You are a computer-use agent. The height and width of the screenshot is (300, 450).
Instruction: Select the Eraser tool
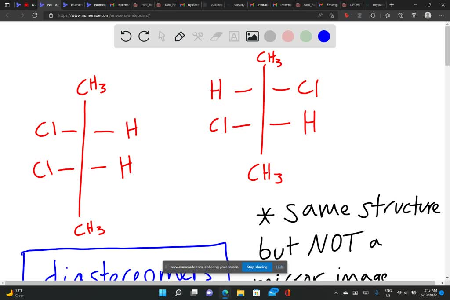point(215,37)
